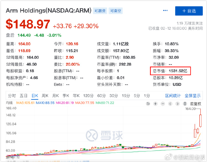Click the MA30:77.55 moving average label

point(85,103)
